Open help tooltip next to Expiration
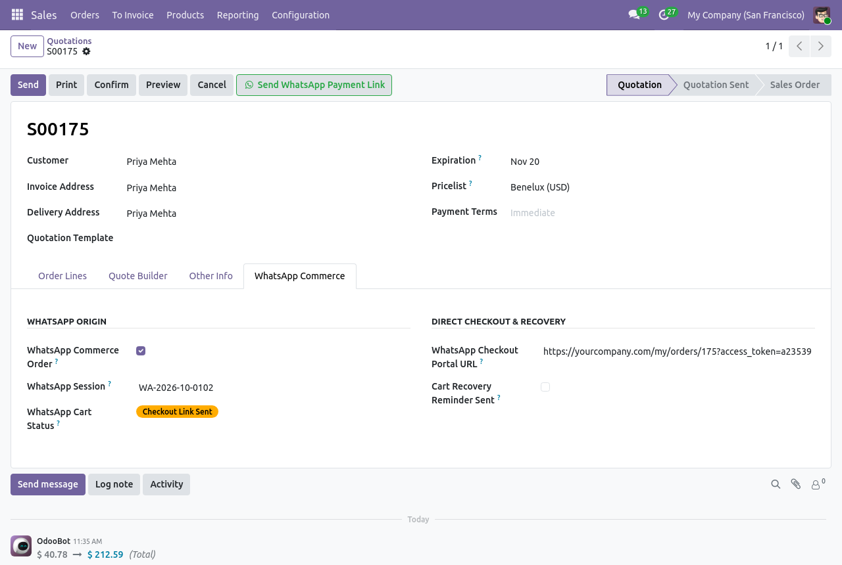 tap(480, 158)
